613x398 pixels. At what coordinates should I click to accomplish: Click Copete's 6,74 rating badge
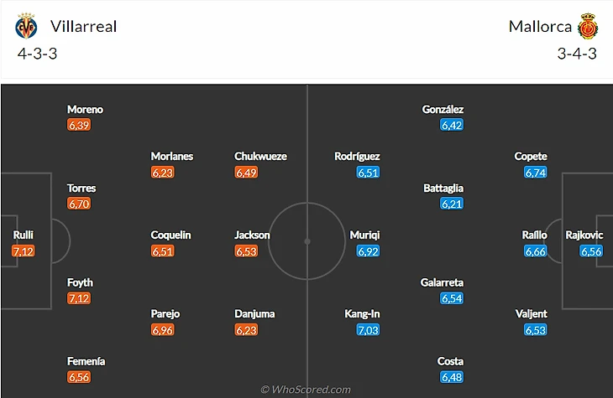pos(536,173)
